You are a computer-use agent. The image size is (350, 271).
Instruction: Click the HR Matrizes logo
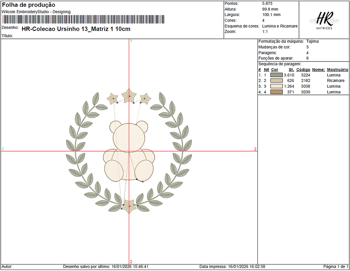click(x=324, y=21)
